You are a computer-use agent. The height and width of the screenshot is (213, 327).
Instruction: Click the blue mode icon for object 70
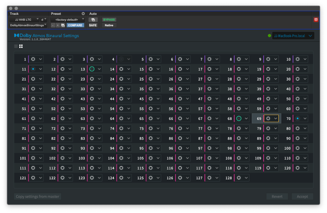click(298, 118)
